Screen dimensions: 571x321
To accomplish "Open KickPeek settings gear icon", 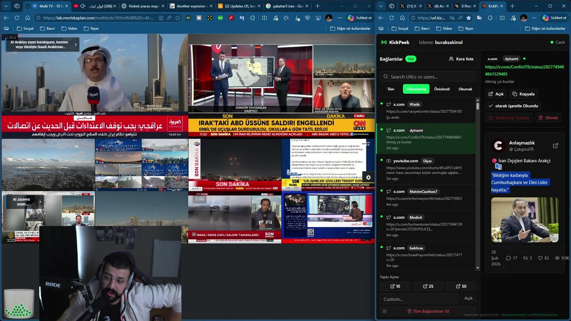I will 385,311.
